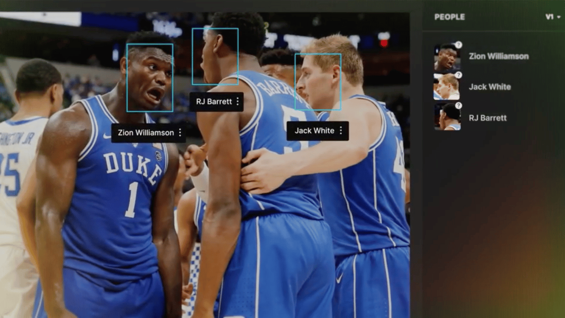Click the Jack White name in People list
This screenshot has width=565, height=318.
pos(490,87)
